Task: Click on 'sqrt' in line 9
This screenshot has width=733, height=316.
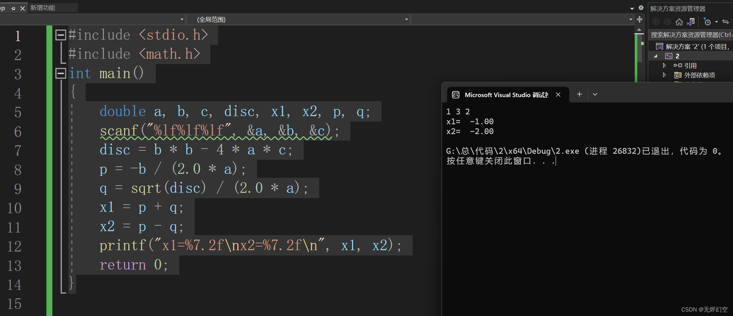Action: coord(146,188)
